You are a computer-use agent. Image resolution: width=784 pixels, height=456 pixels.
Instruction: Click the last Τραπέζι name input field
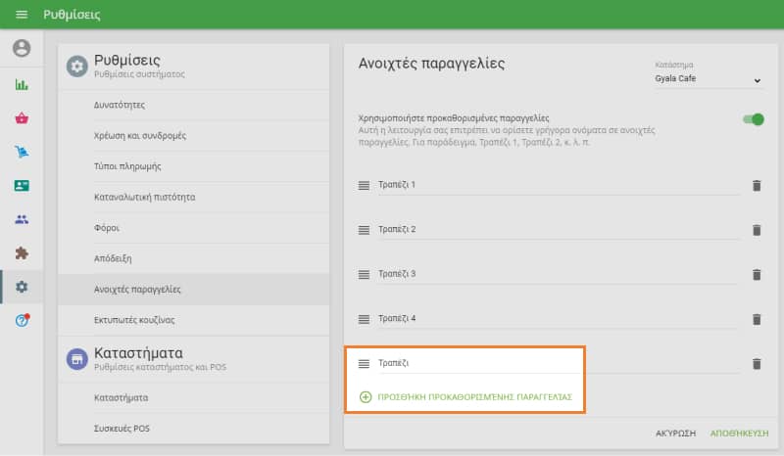click(559, 363)
